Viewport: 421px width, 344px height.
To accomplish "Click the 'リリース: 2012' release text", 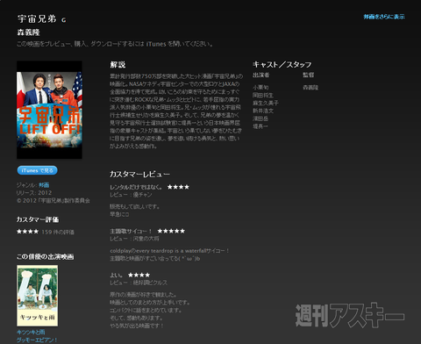I will tap(34, 193).
